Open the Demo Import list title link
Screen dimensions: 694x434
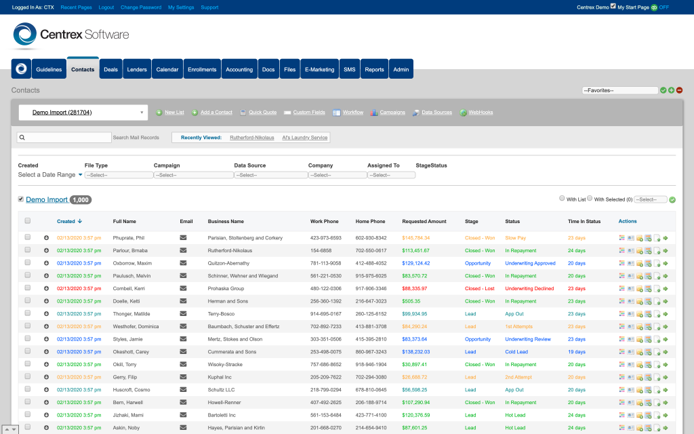(47, 200)
